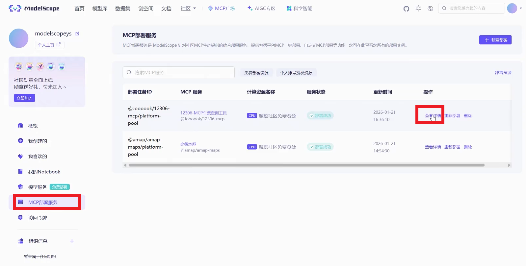
Task: Click 免费部署 tag beside 模型服务
Action: 60,187
